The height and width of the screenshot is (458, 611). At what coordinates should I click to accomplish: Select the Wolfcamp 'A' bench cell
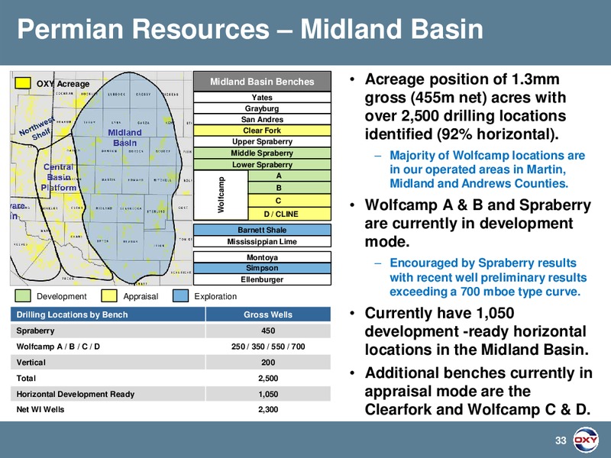pos(289,176)
